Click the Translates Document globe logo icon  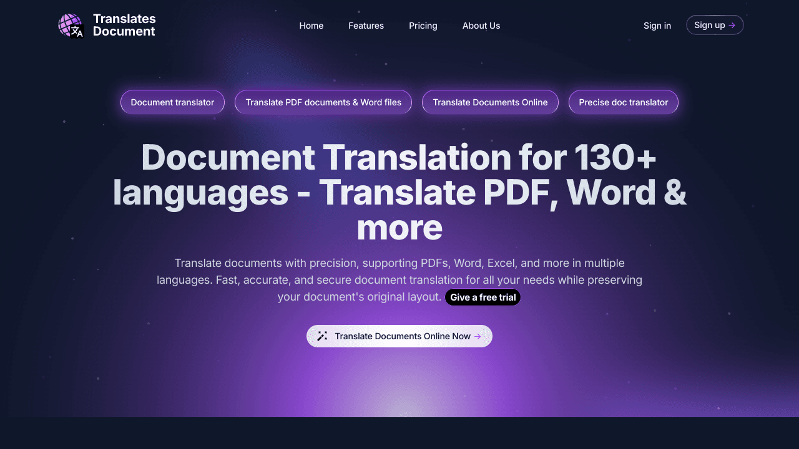click(x=71, y=26)
